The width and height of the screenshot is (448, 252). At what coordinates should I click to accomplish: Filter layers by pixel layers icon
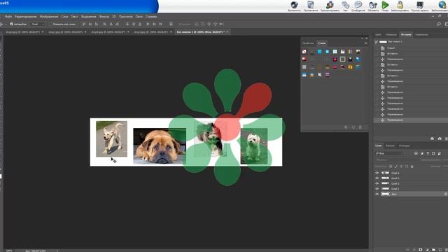tap(416, 153)
